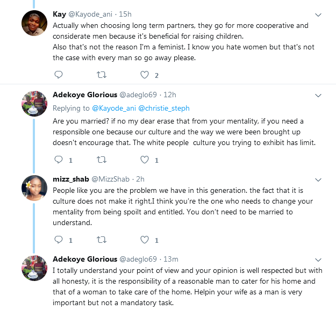This screenshot has width=336, height=310.
Task: Retweet Kay's tweet
Action: 102,75
